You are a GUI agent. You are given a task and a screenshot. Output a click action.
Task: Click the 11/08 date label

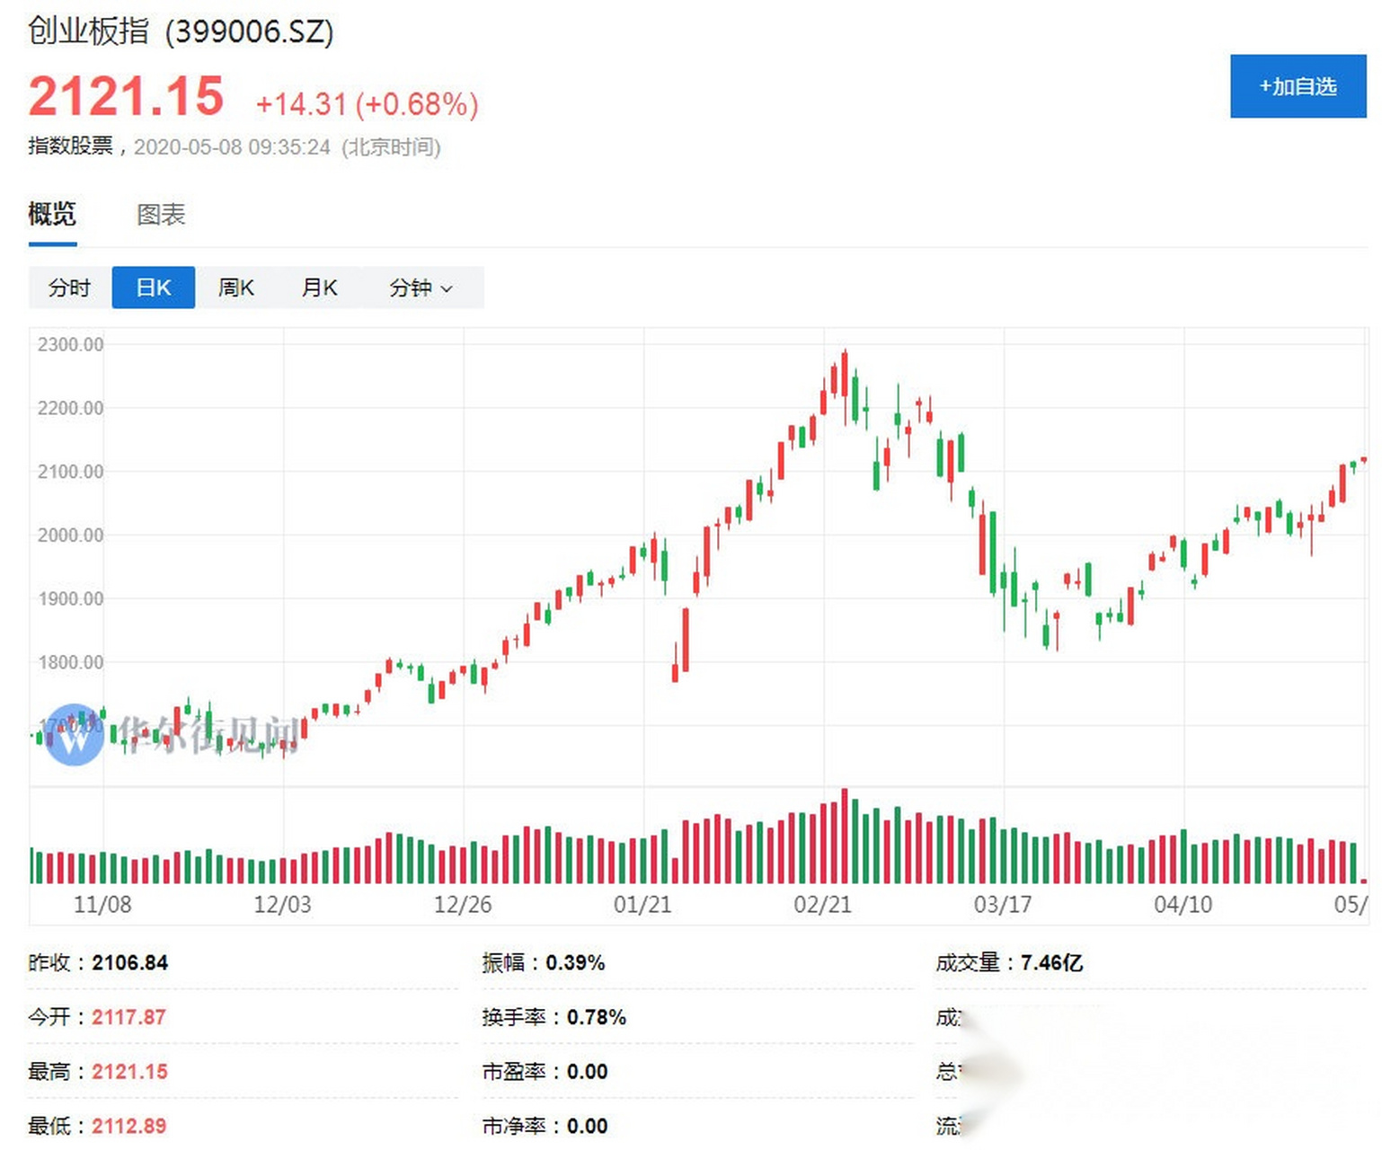tap(102, 905)
